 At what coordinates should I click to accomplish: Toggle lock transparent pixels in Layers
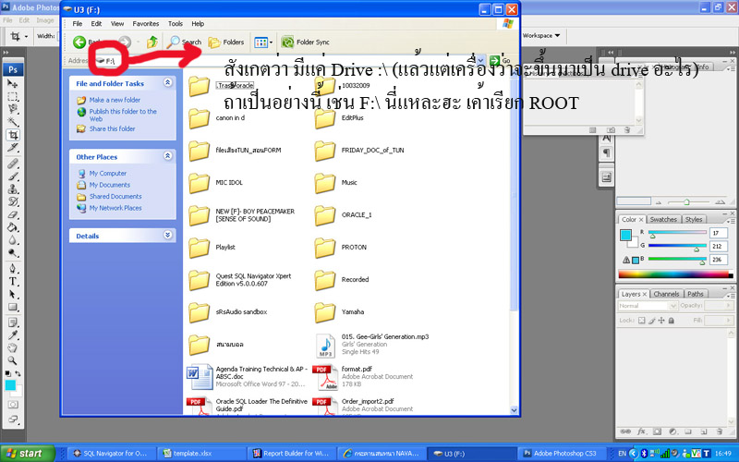coord(641,321)
